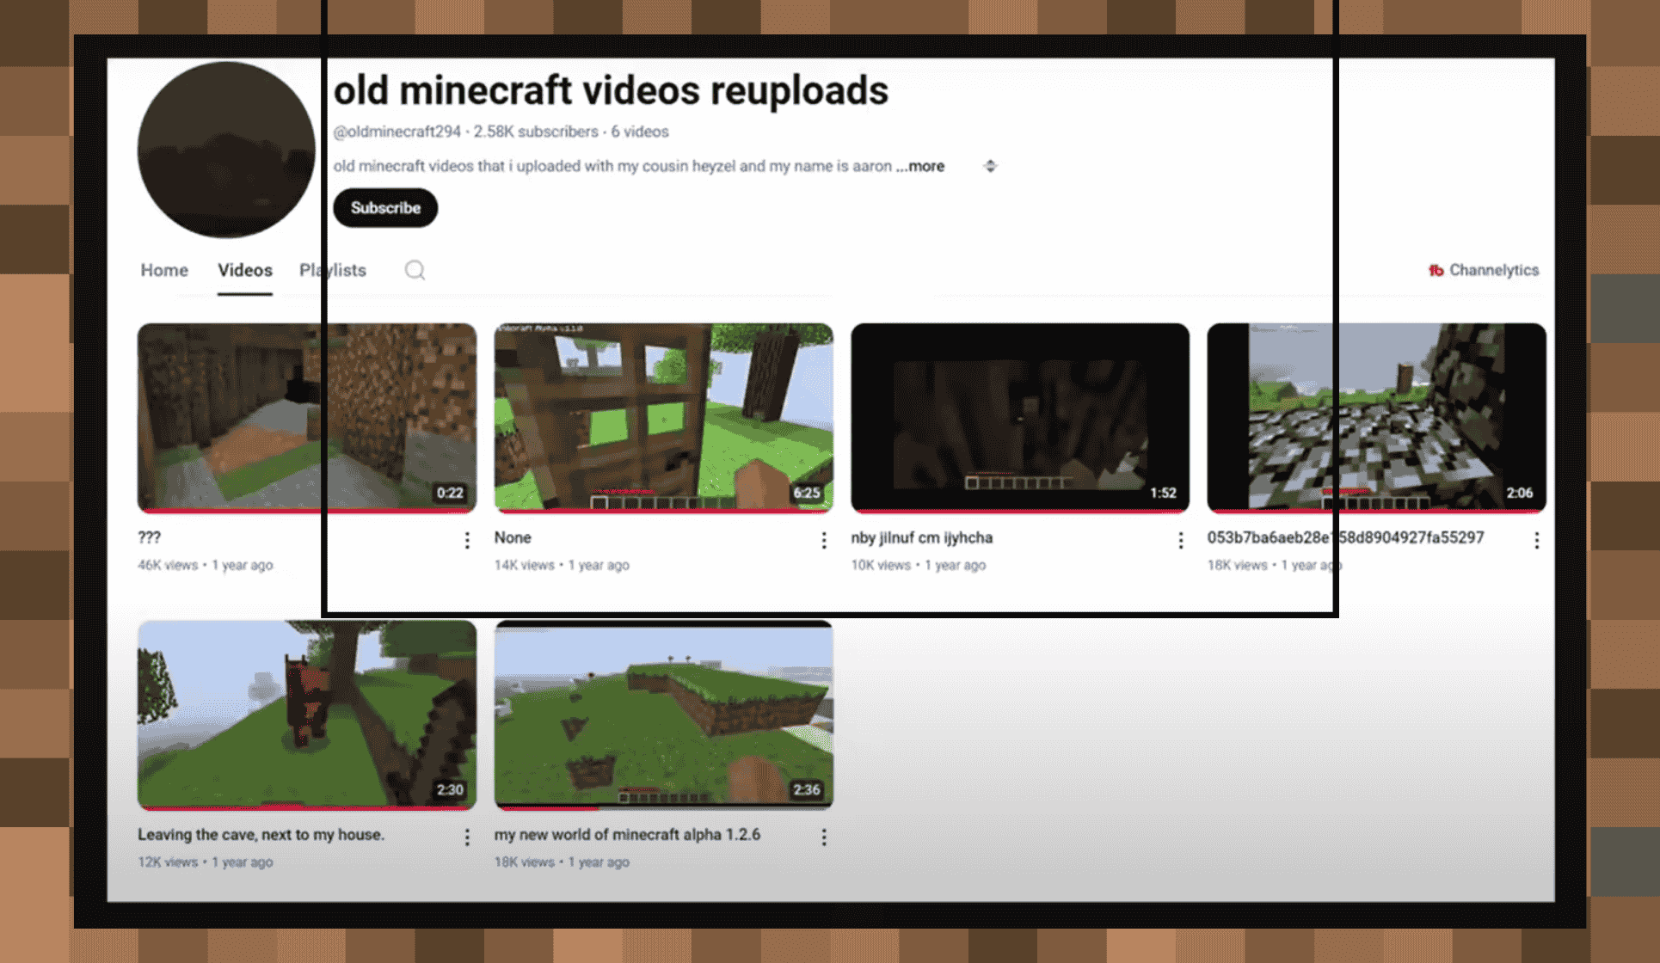Click '46K views' under '???' video
Screen dimensions: 1660x963
(x=168, y=565)
